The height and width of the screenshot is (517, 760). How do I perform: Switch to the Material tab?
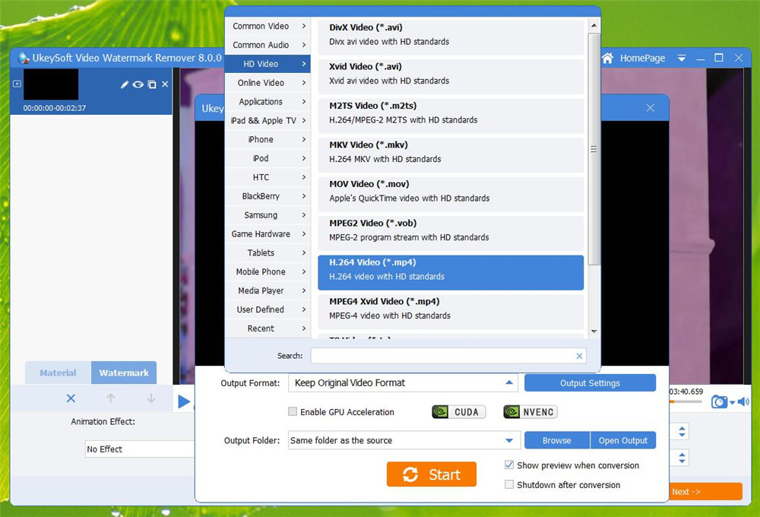pos(58,373)
